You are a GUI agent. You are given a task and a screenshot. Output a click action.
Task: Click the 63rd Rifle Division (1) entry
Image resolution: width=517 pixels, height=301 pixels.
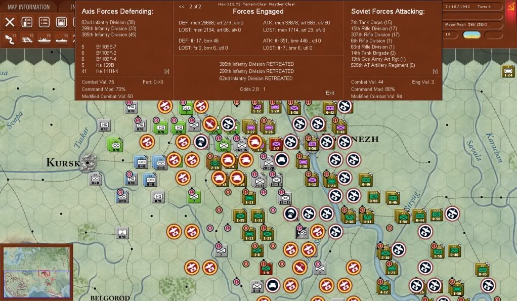(373, 47)
